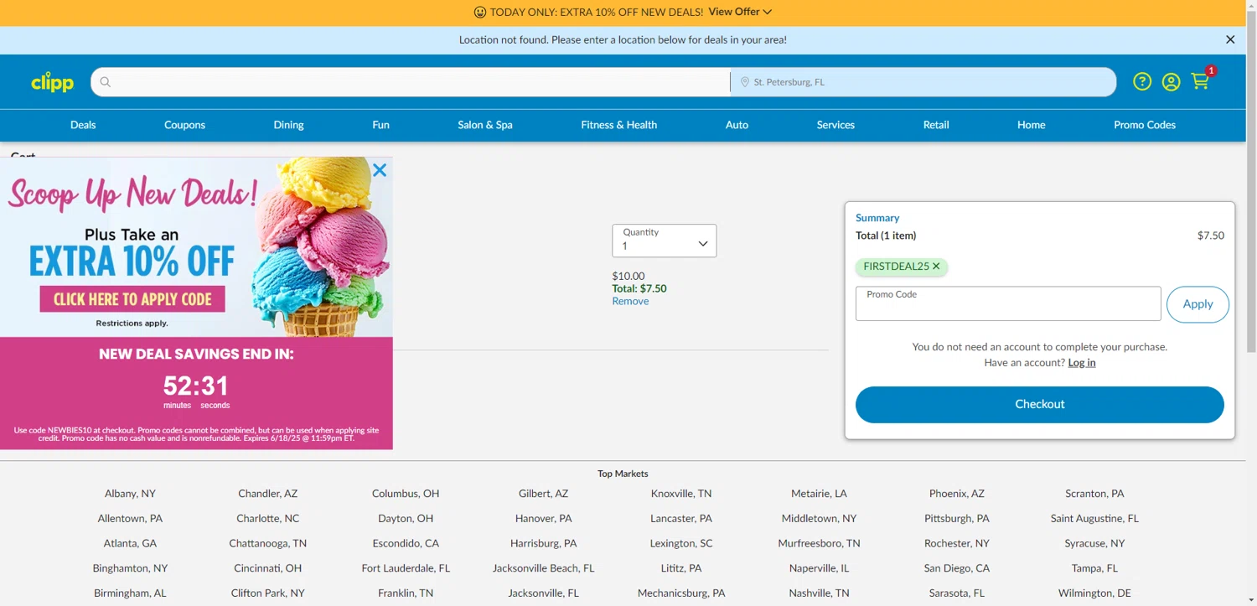Click the Log in link
Screen dimensions: 1257x606
coord(1082,363)
